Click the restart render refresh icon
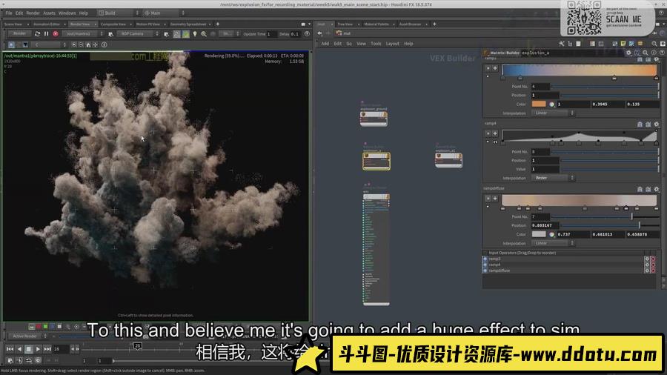 (38, 33)
